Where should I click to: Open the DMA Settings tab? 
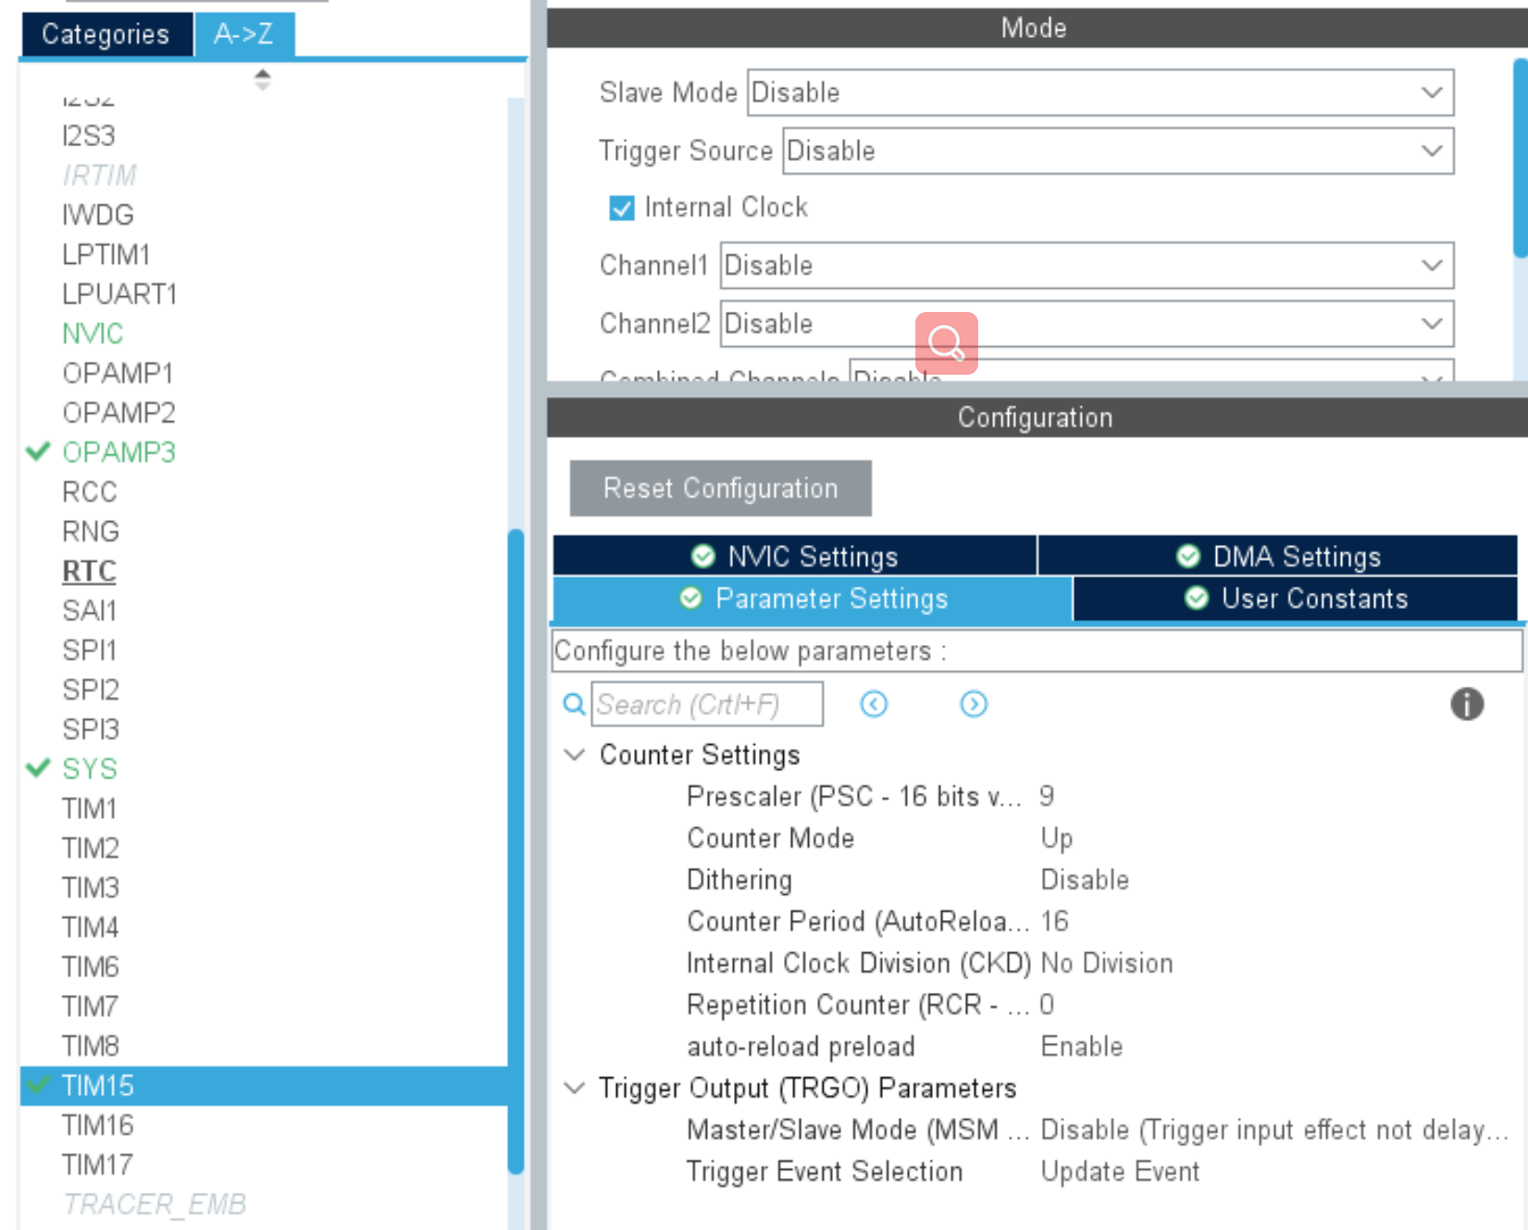(1278, 556)
